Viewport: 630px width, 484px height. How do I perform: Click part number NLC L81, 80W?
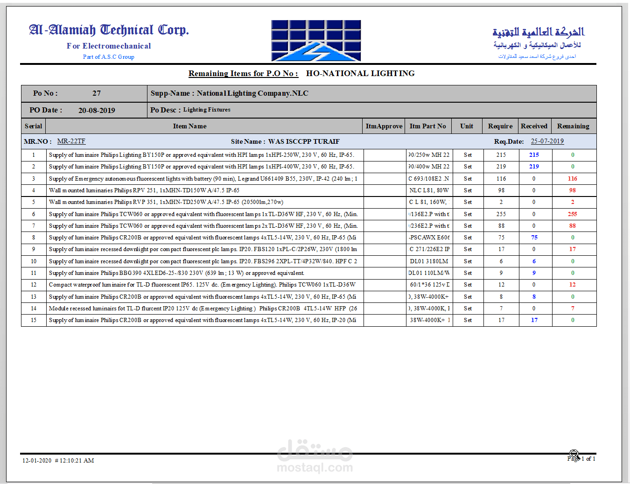pyautogui.click(x=429, y=190)
